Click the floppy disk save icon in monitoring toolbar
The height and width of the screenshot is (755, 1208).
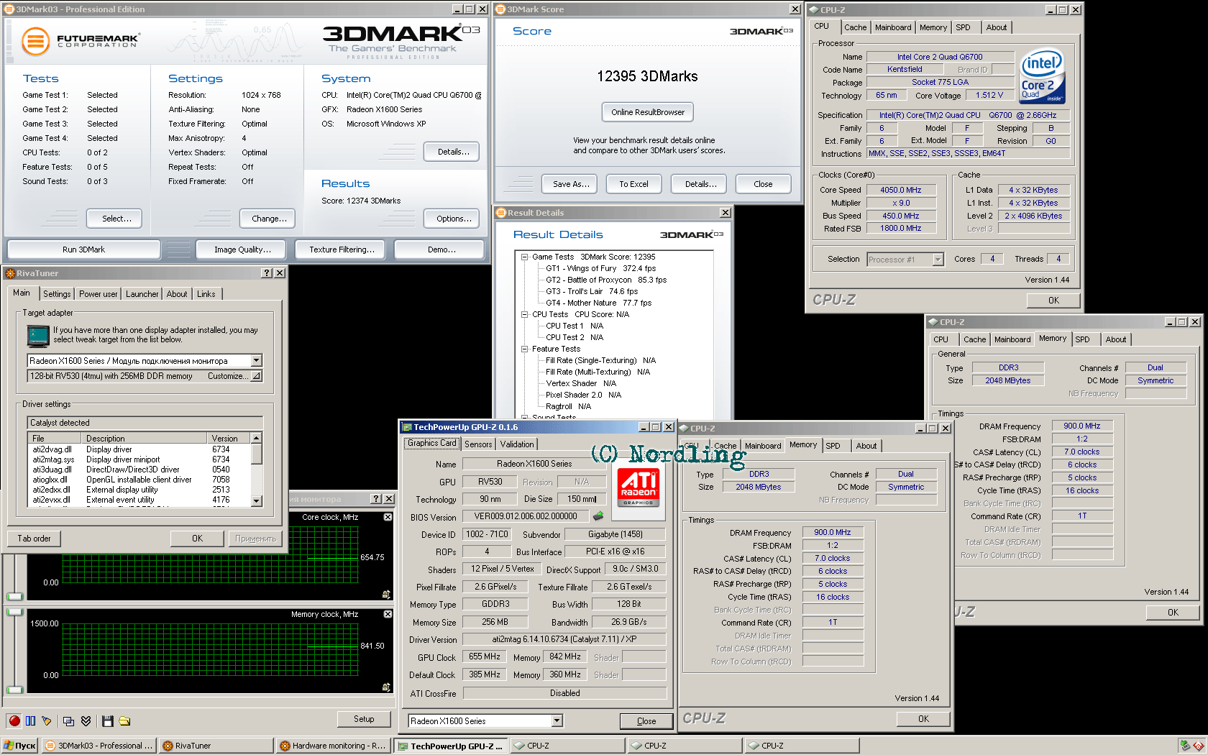coord(108,721)
